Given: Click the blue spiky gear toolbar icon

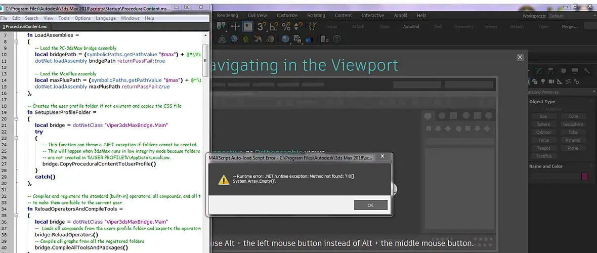Looking at the screenshot, I should pyautogui.click(x=234, y=39).
